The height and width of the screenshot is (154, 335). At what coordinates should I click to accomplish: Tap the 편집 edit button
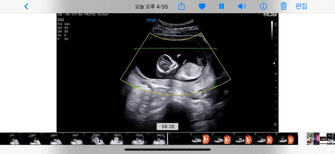[301, 6]
